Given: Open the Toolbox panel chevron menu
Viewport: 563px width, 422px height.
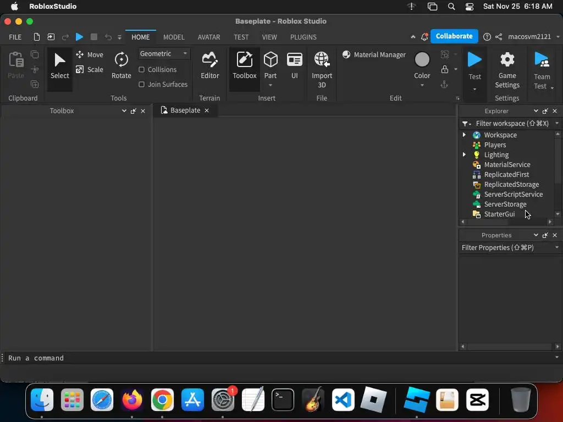Looking at the screenshot, I should (124, 111).
